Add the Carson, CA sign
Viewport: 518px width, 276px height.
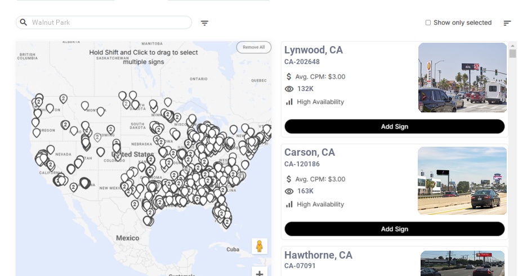394,229
